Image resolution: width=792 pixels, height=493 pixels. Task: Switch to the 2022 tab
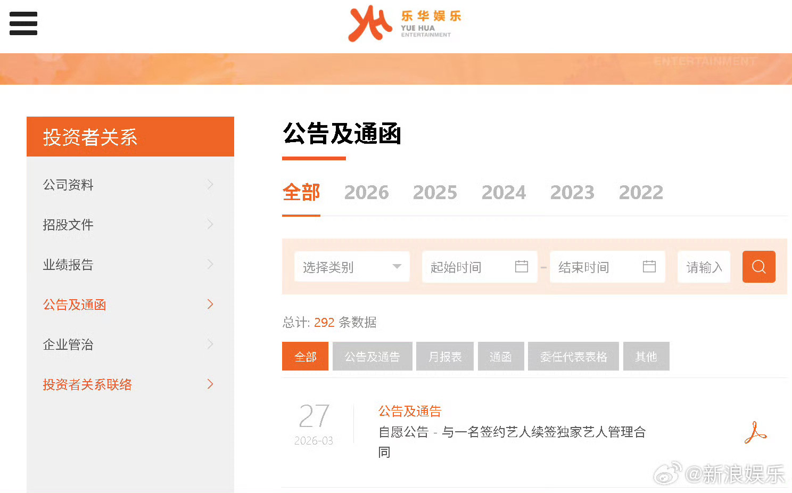click(640, 193)
